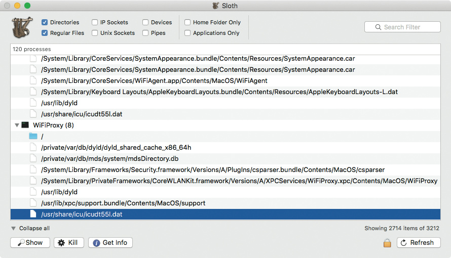The image size is (451, 258).
Task: Toggle the Home Folder Only checkbox
Action: (187, 22)
